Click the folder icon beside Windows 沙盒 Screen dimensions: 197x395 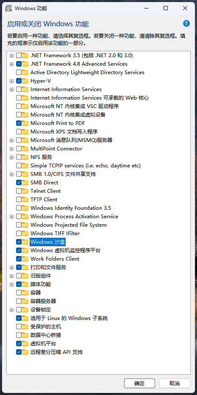coord(25,242)
